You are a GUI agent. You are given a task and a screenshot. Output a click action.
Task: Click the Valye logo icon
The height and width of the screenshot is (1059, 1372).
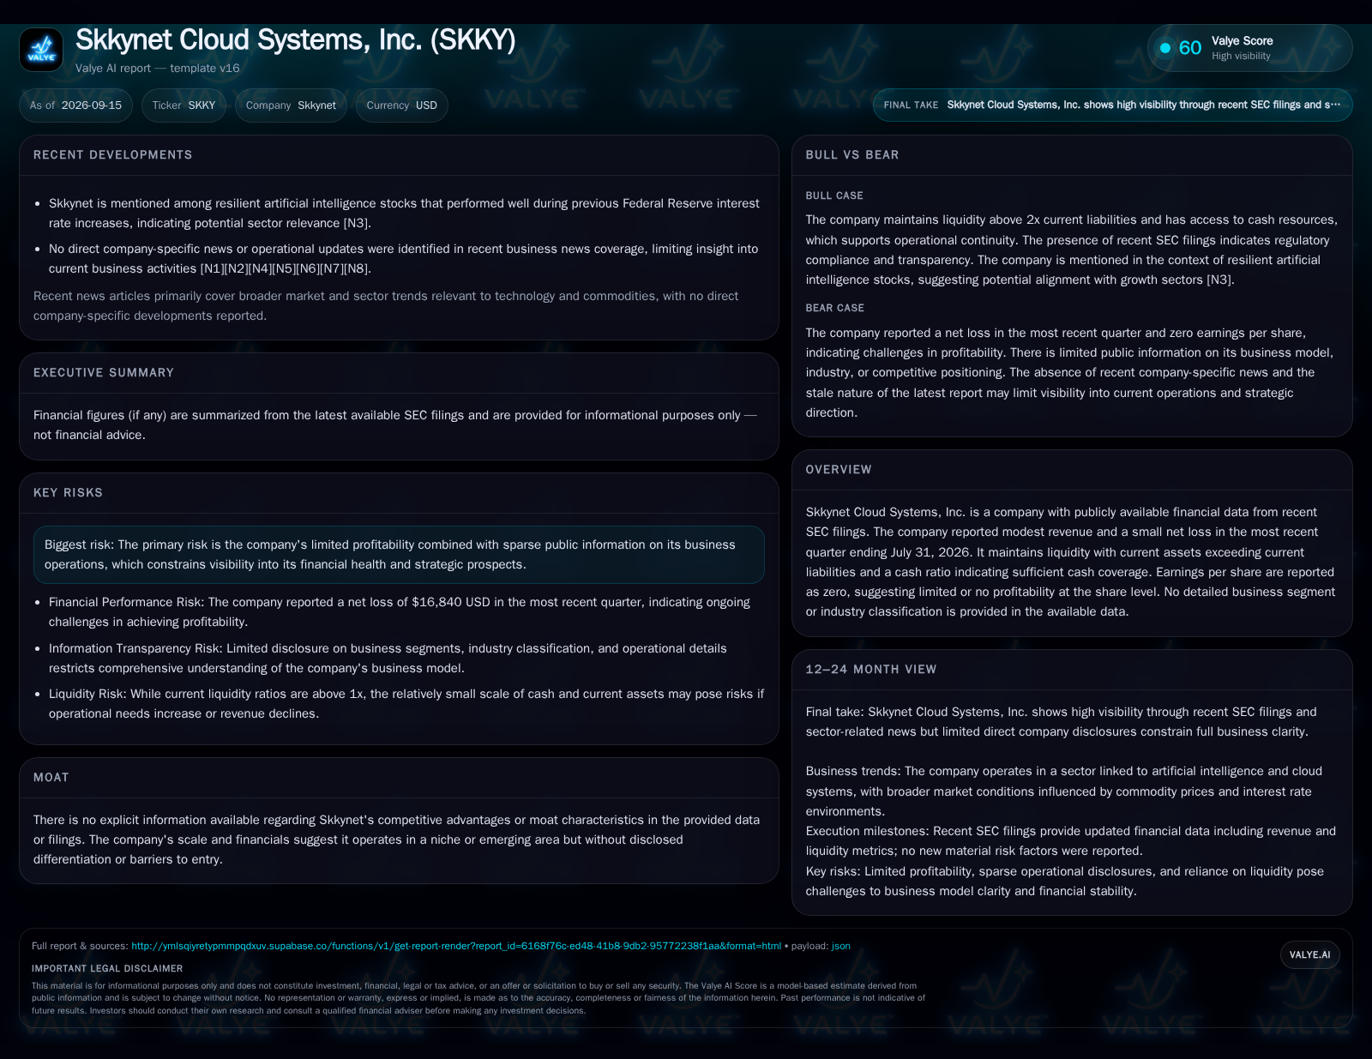(x=41, y=50)
